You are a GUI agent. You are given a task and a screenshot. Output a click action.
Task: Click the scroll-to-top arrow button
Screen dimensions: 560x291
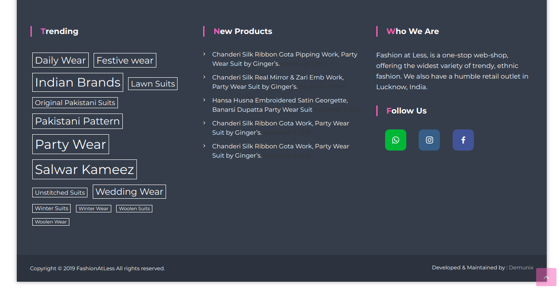pyautogui.click(x=546, y=277)
